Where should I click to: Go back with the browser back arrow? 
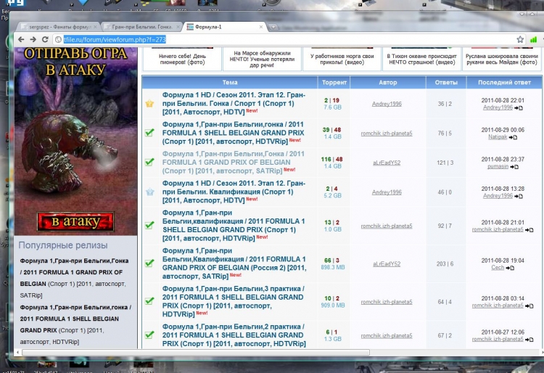click(x=21, y=40)
